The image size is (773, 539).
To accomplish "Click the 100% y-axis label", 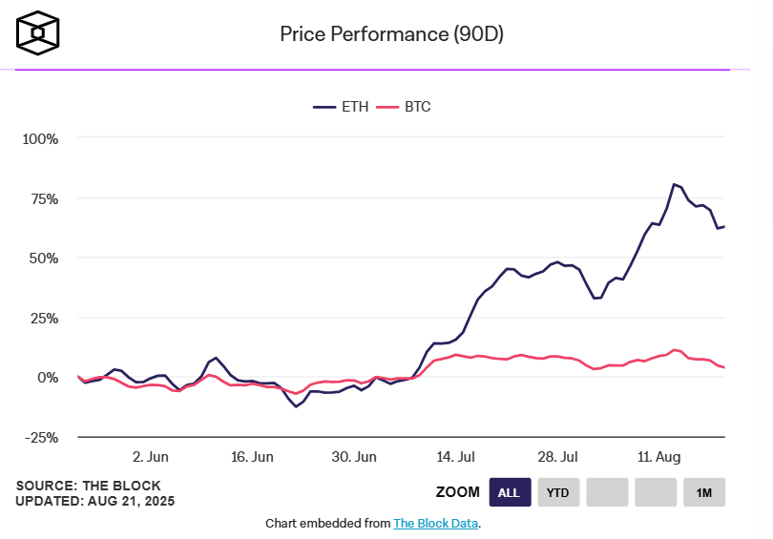I will tap(40, 139).
